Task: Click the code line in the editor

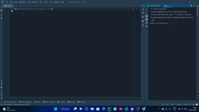Action: 31,9
